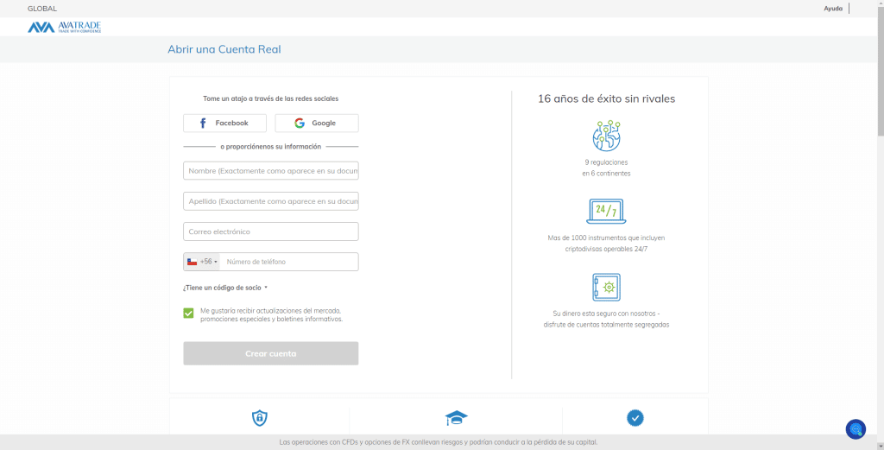Click the Abrir una Cuenta Real heading
This screenshot has width=884, height=450.
pyautogui.click(x=224, y=49)
